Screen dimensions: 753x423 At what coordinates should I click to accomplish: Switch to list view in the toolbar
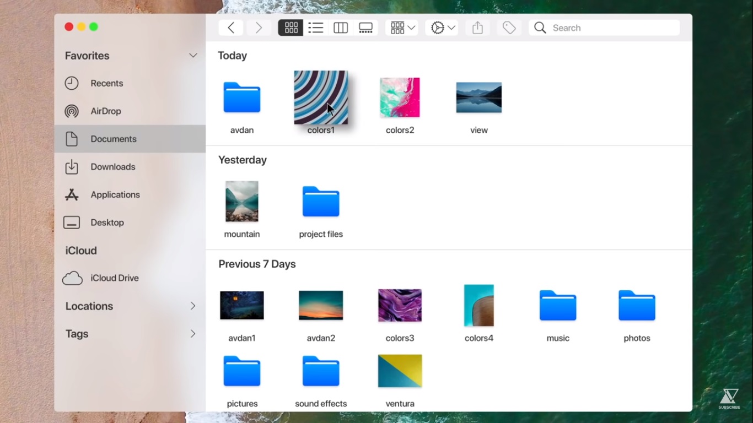(315, 28)
